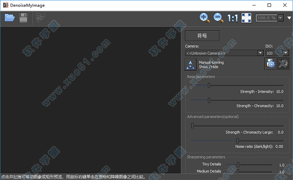Set view to 1:1 actual size
Screen dimensions: 293x180
tap(233, 18)
